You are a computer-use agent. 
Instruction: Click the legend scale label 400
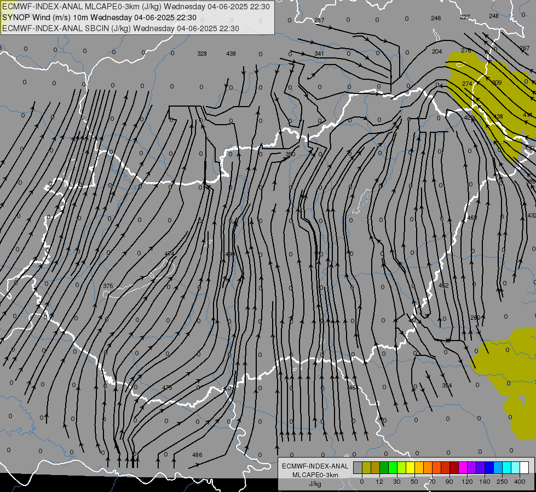(x=520, y=482)
